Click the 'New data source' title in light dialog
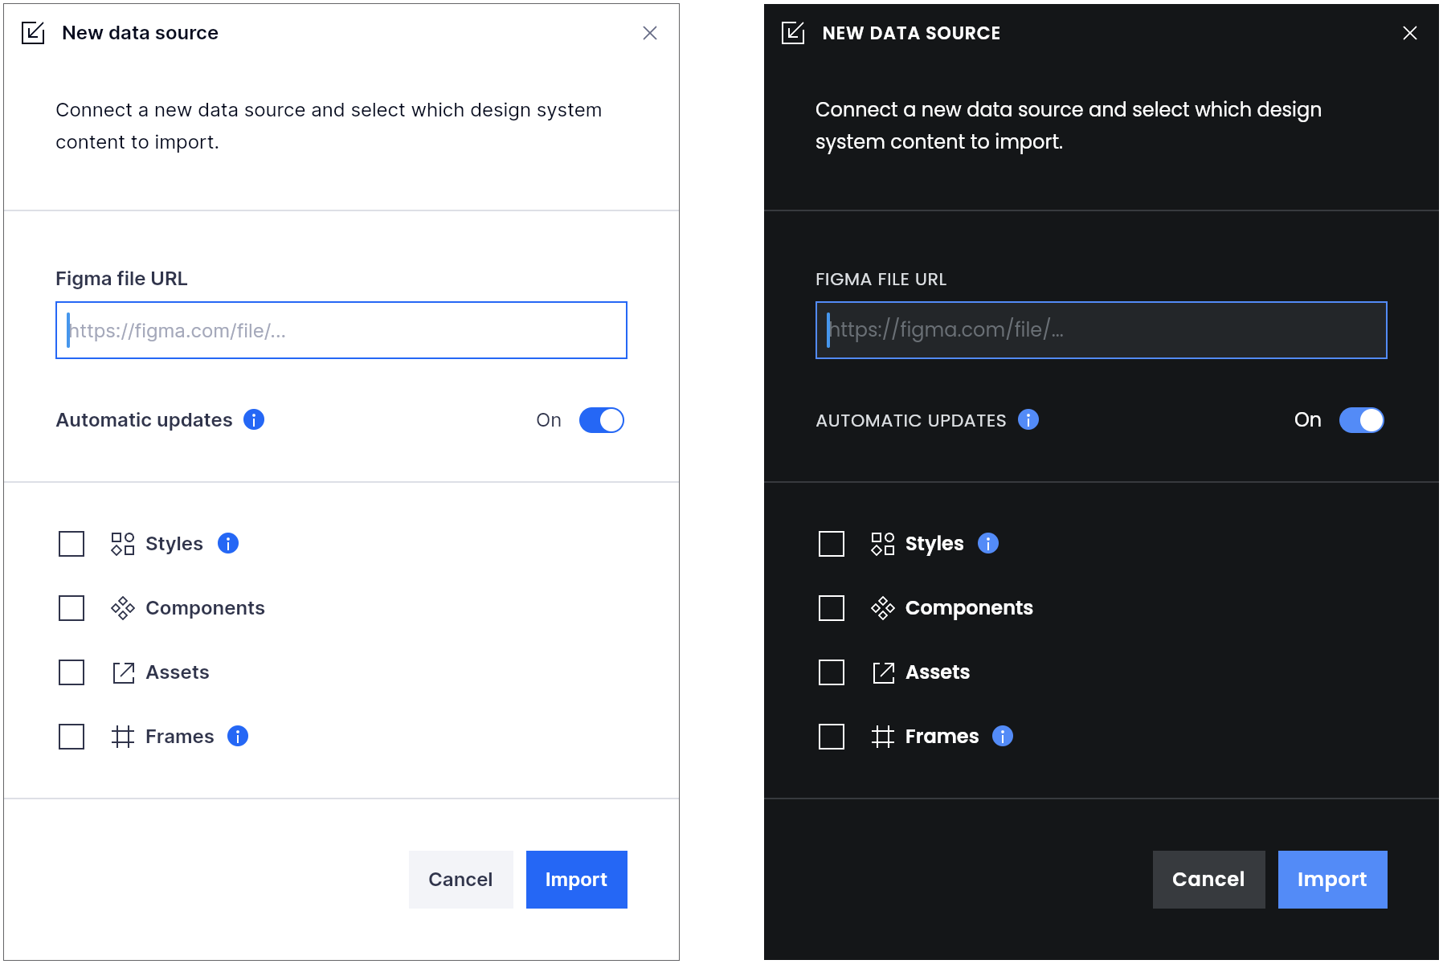Viewport: 1443px width, 964px height. 140,33
